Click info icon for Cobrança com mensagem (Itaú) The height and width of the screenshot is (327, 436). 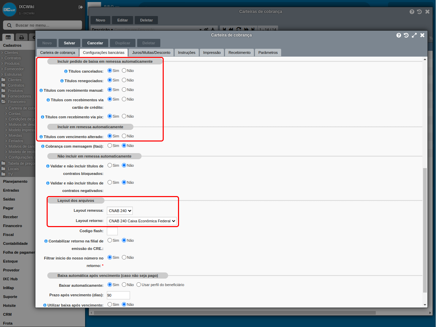(x=43, y=146)
